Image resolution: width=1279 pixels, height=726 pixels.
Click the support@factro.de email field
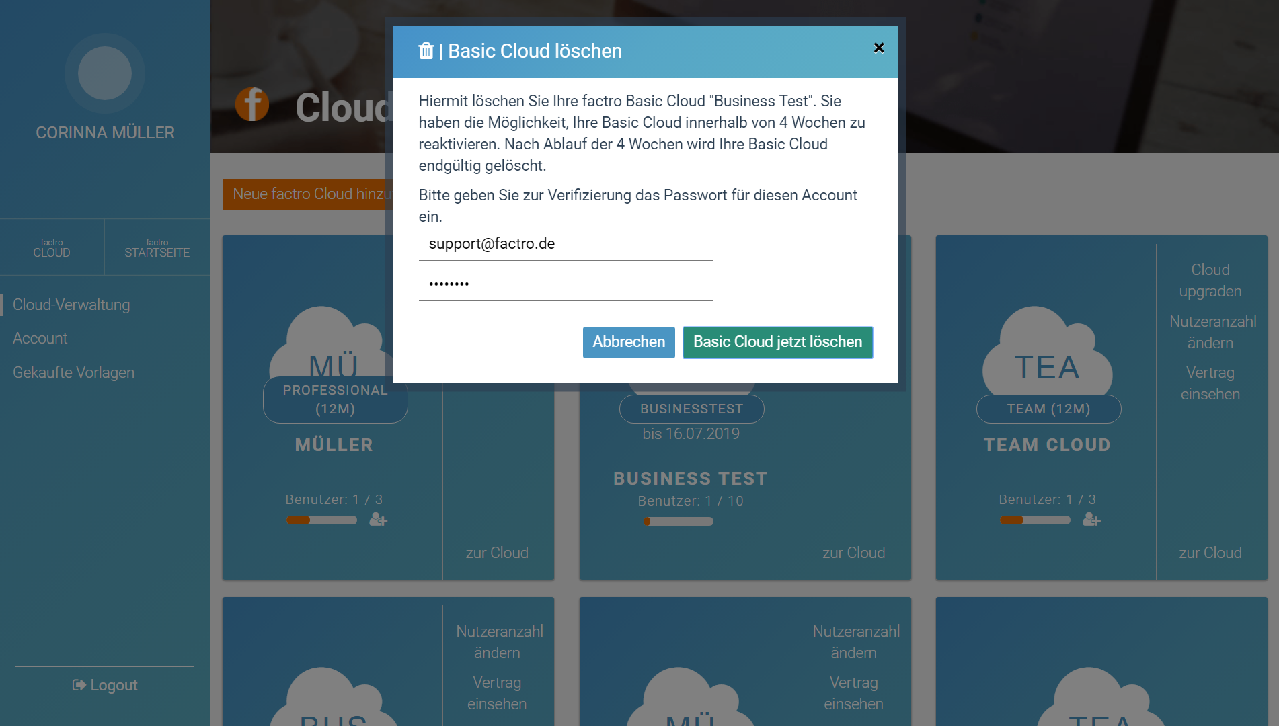click(566, 244)
